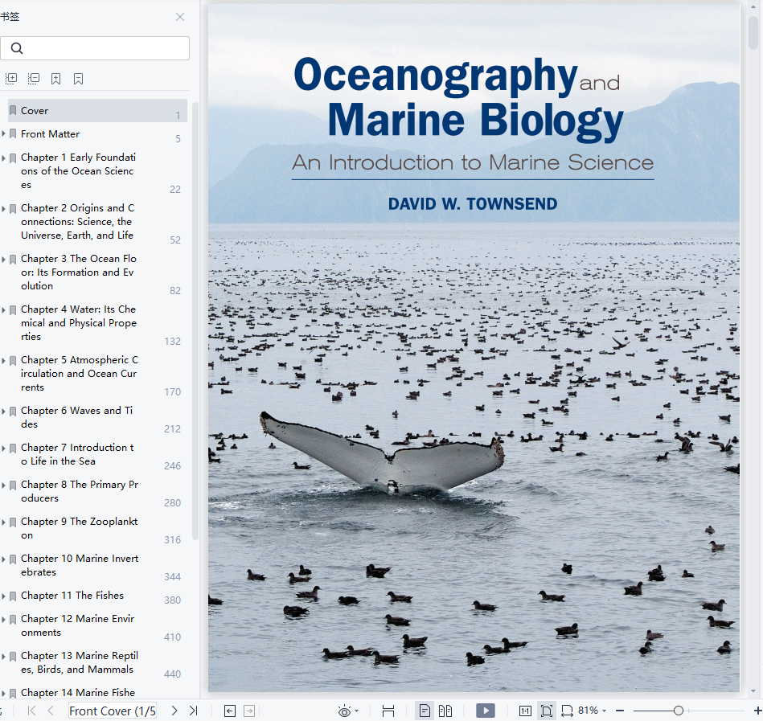Expand Chapter 11 The Fishes bookmark
The height and width of the screenshot is (721, 763).
click(3, 596)
